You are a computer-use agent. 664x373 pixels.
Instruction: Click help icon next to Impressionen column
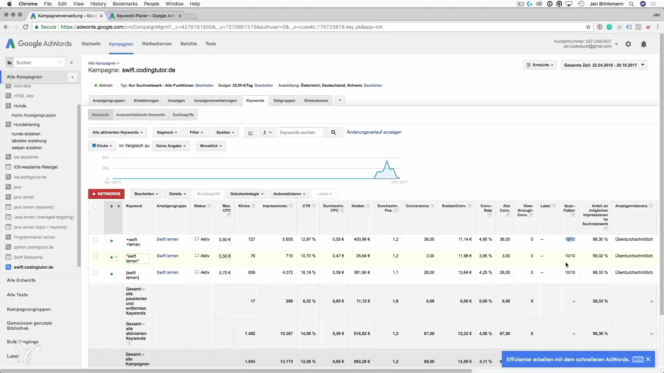click(x=291, y=206)
